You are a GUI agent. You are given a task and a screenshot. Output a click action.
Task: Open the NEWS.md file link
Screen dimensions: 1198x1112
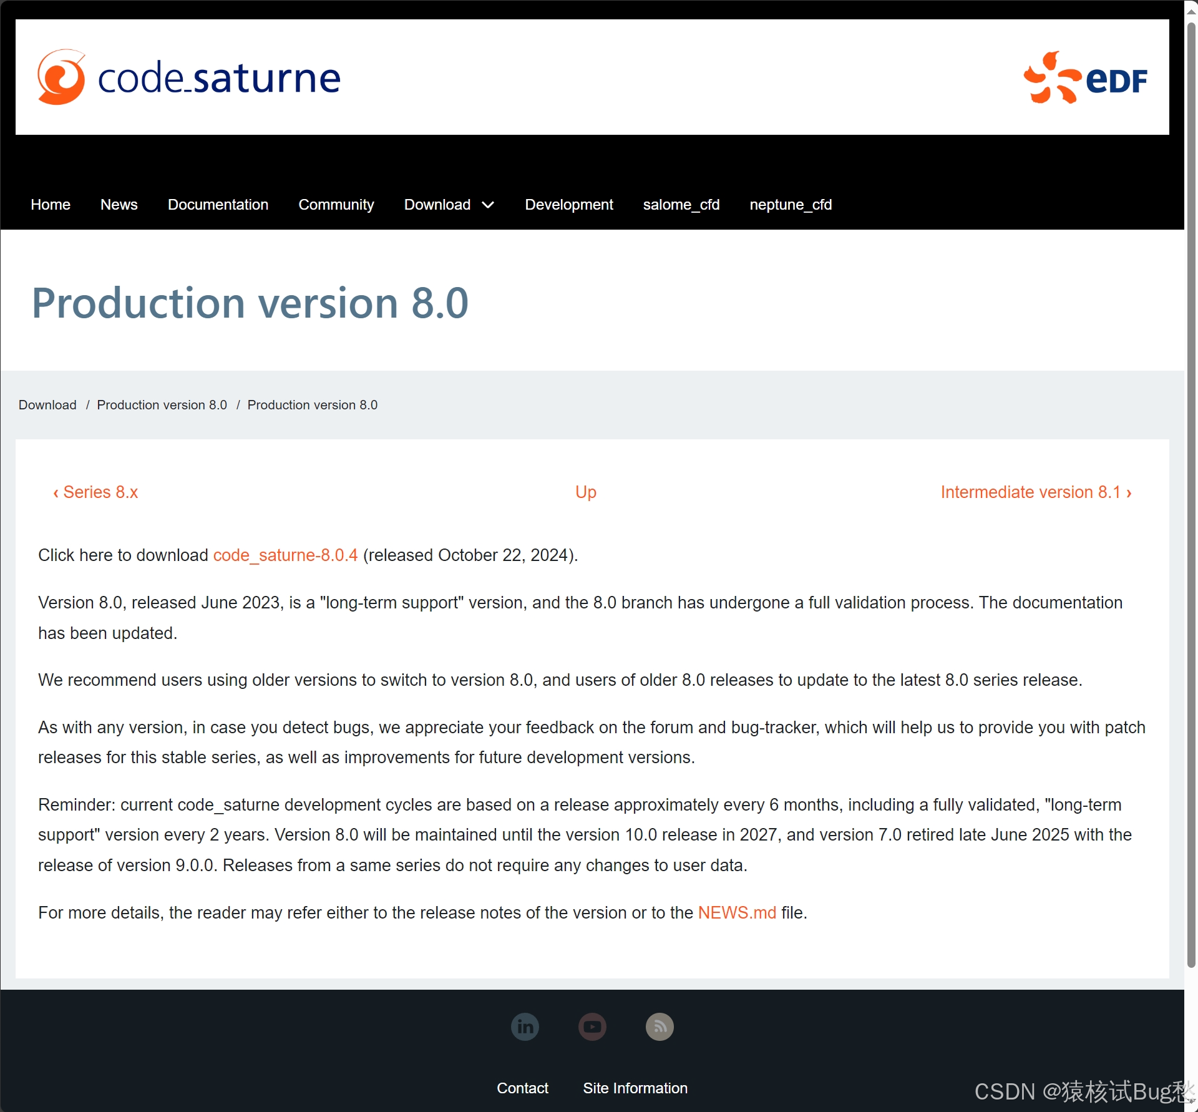[x=736, y=913]
